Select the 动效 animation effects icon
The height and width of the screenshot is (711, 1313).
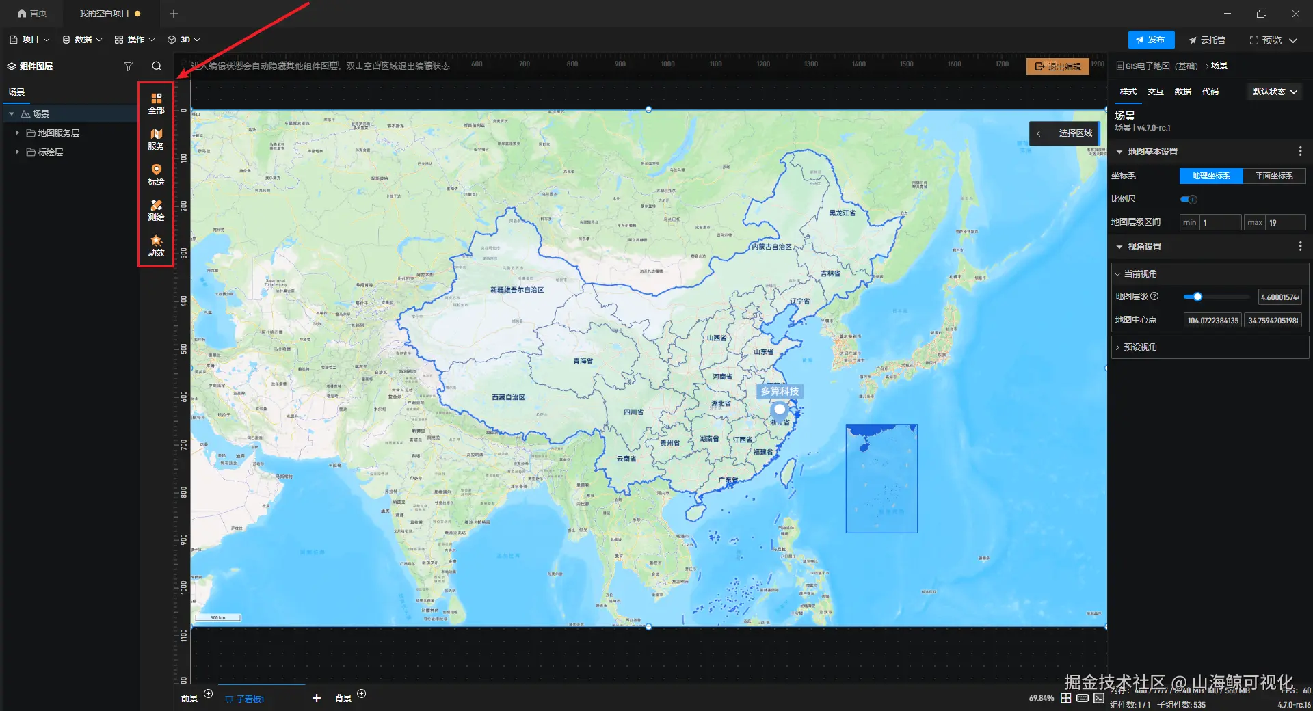[x=156, y=245]
